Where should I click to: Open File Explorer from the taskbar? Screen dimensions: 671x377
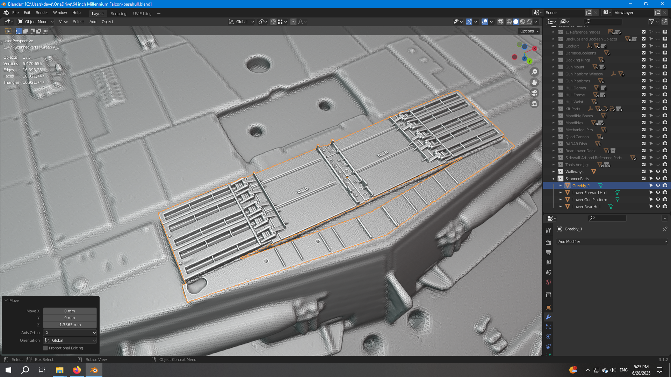pyautogui.click(x=59, y=370)
